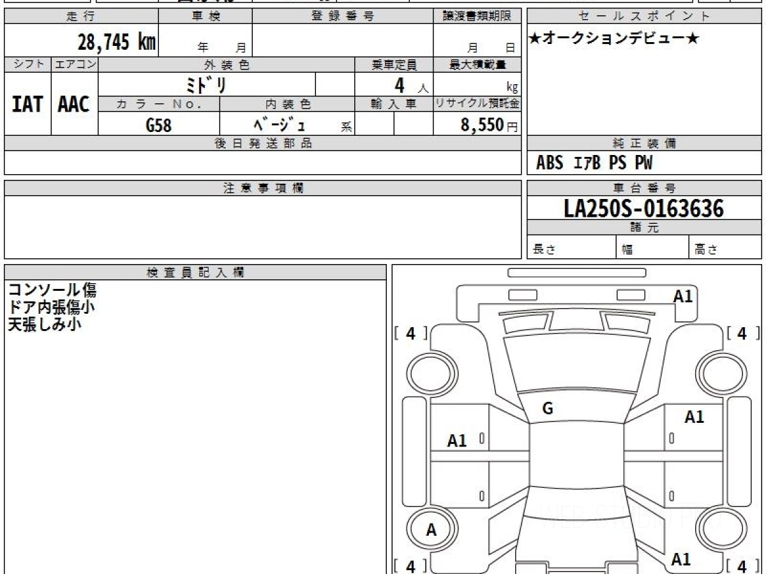Select the 高さ dimension label
This screenshot has width=766, height=574.
[x=706, y=250]
